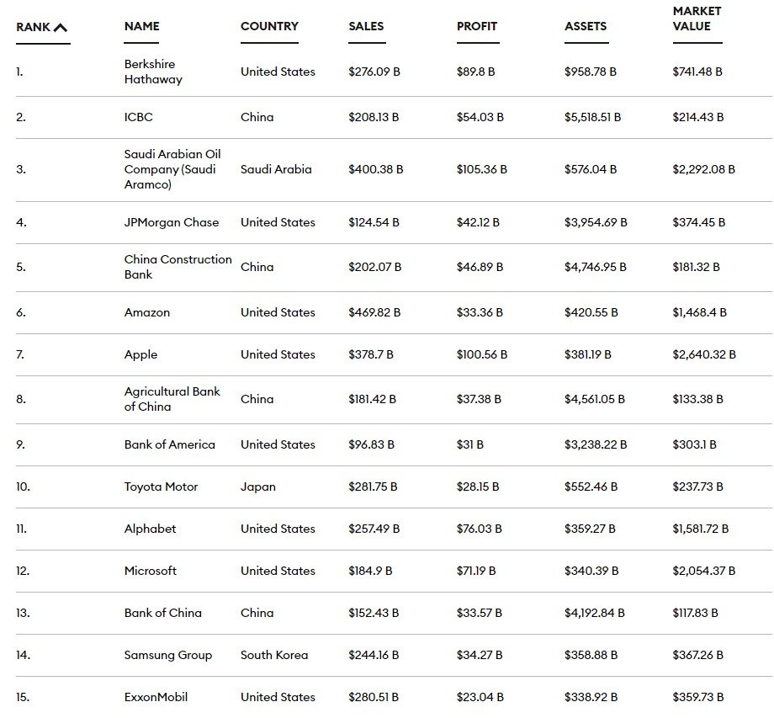This screenshot has height=718, width=774.
Task: Sort by Market Value header
Action: click(x=697, y=19)
